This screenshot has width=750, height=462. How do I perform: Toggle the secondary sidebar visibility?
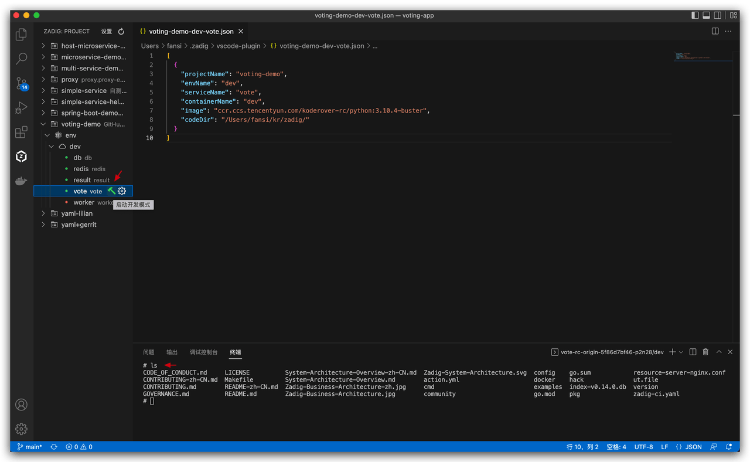716,15
